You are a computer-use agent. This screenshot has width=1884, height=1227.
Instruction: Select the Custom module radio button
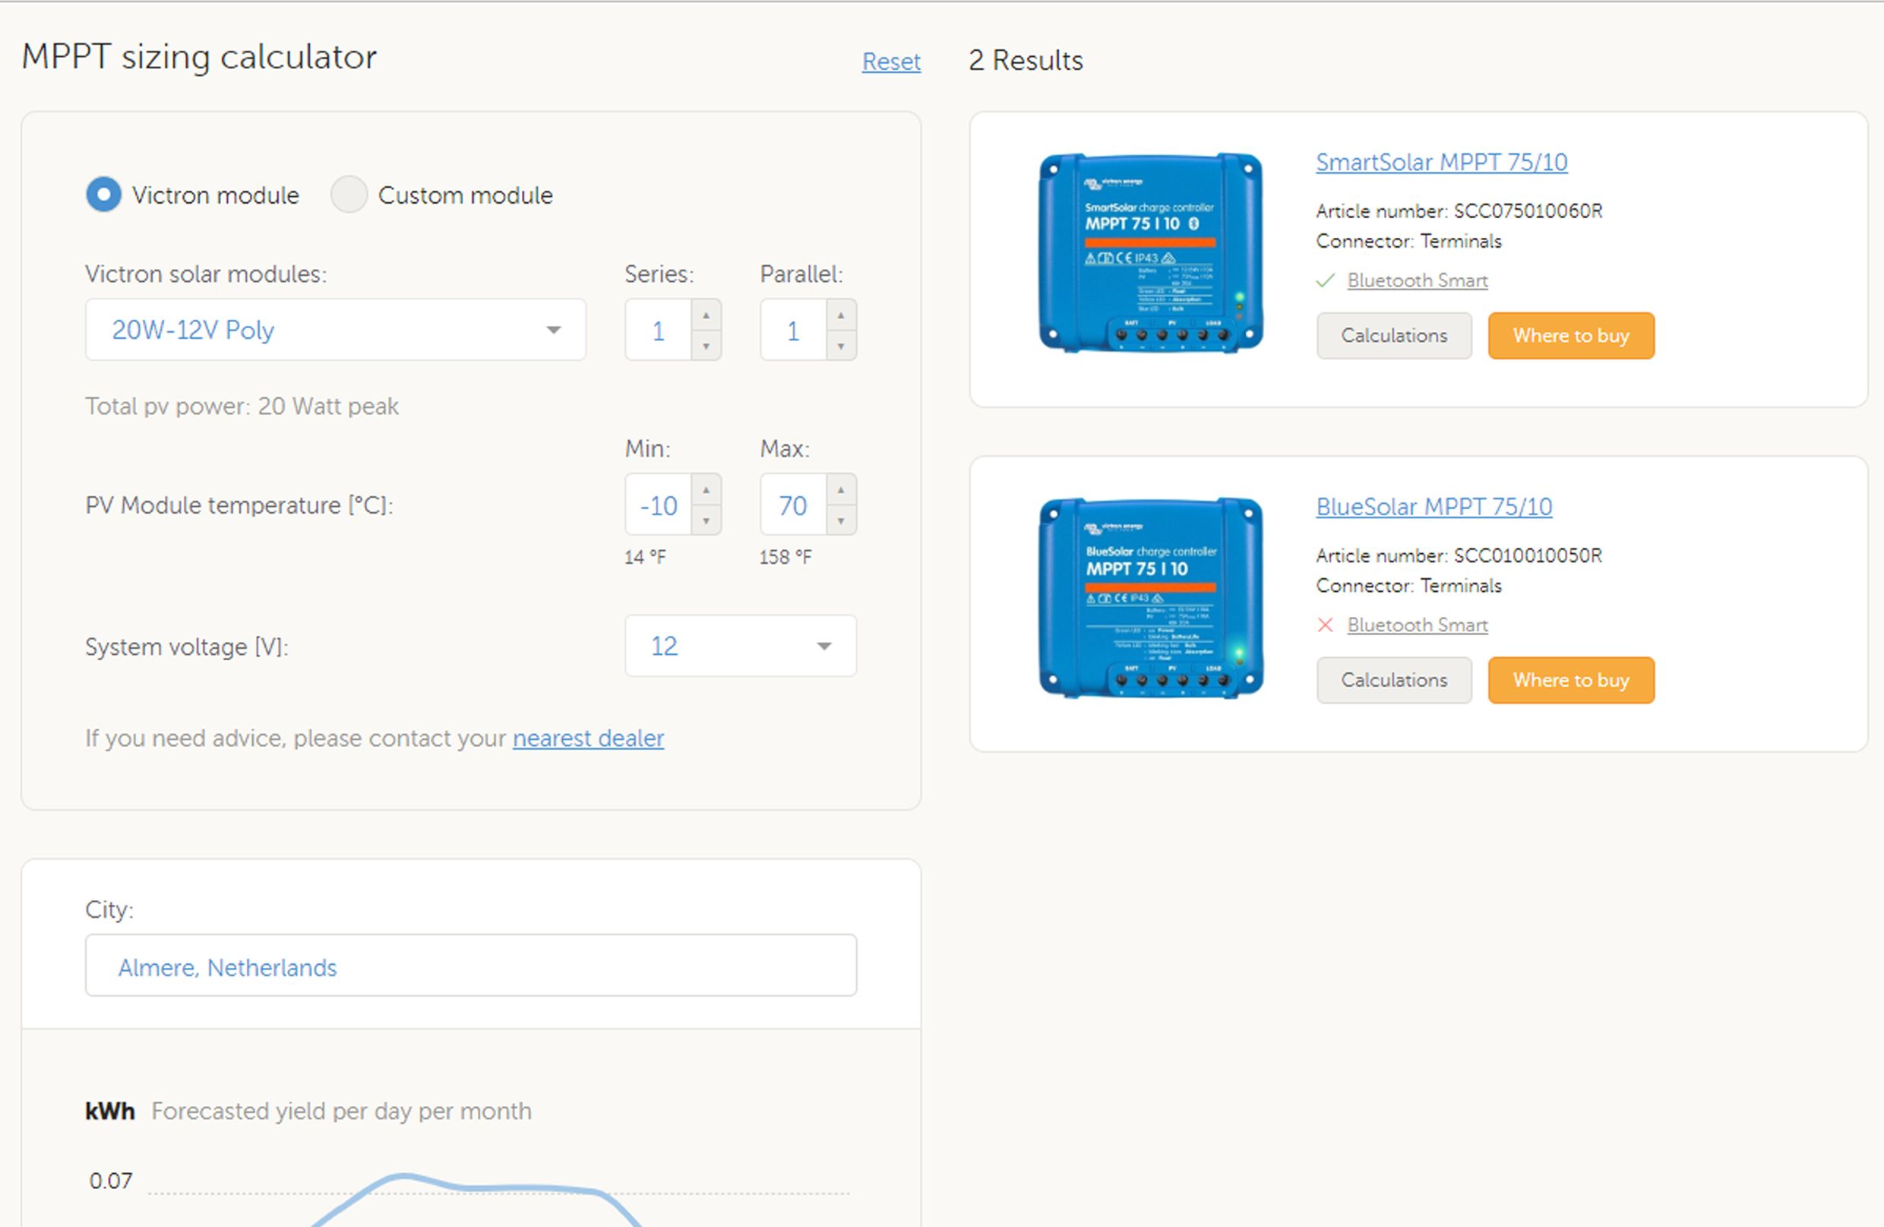pyautogui.click(x=348, y=194)
